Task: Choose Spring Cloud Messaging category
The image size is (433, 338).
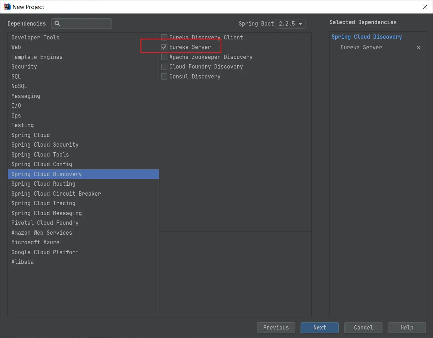Action: (x=83, y=213)
